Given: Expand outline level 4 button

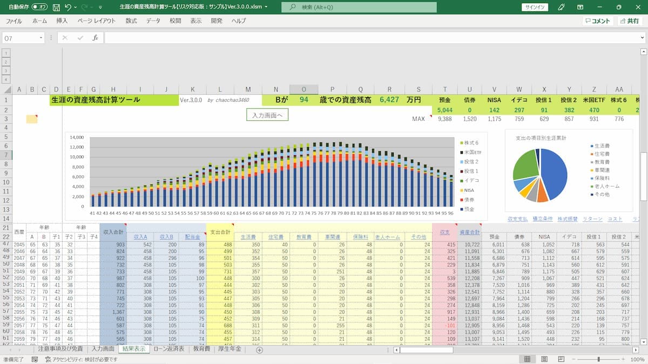Looking at the screenshot, I should (x=6, y=79).
